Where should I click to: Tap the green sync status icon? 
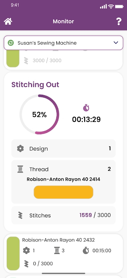coord(11,43)
